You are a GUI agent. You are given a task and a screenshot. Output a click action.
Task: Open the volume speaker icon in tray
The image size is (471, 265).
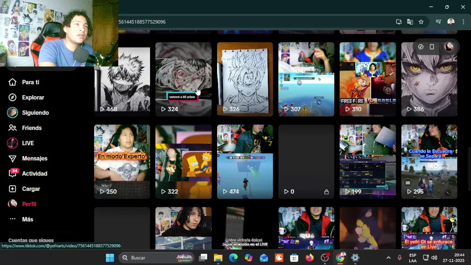(434, 258)
